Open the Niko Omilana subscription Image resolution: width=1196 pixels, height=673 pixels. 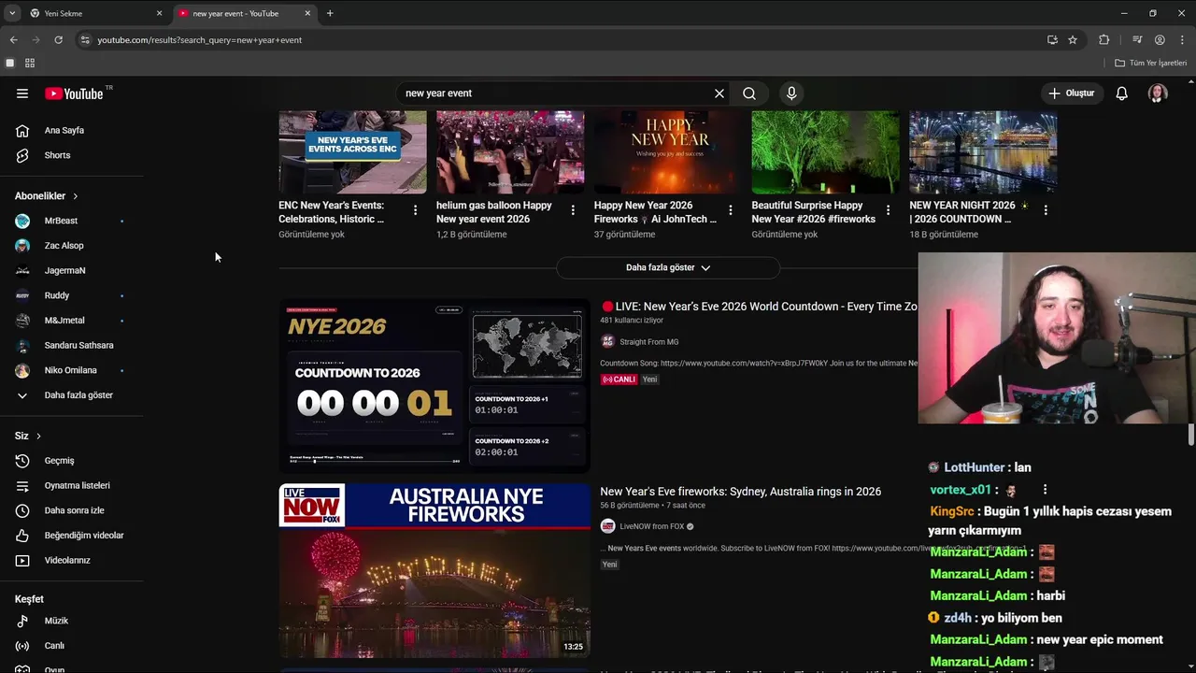point(72,370)
